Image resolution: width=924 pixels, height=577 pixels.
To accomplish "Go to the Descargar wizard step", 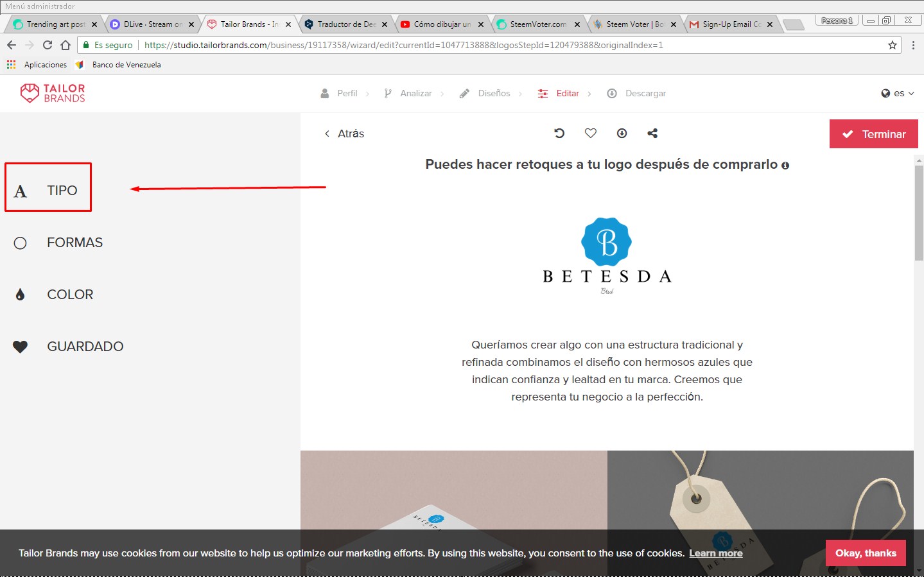I will pyautogui.click(x=645, y=93).
